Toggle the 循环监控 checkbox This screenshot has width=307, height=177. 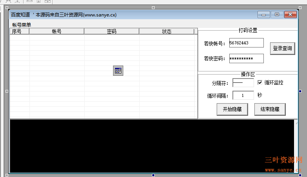[x=260, y=83]
